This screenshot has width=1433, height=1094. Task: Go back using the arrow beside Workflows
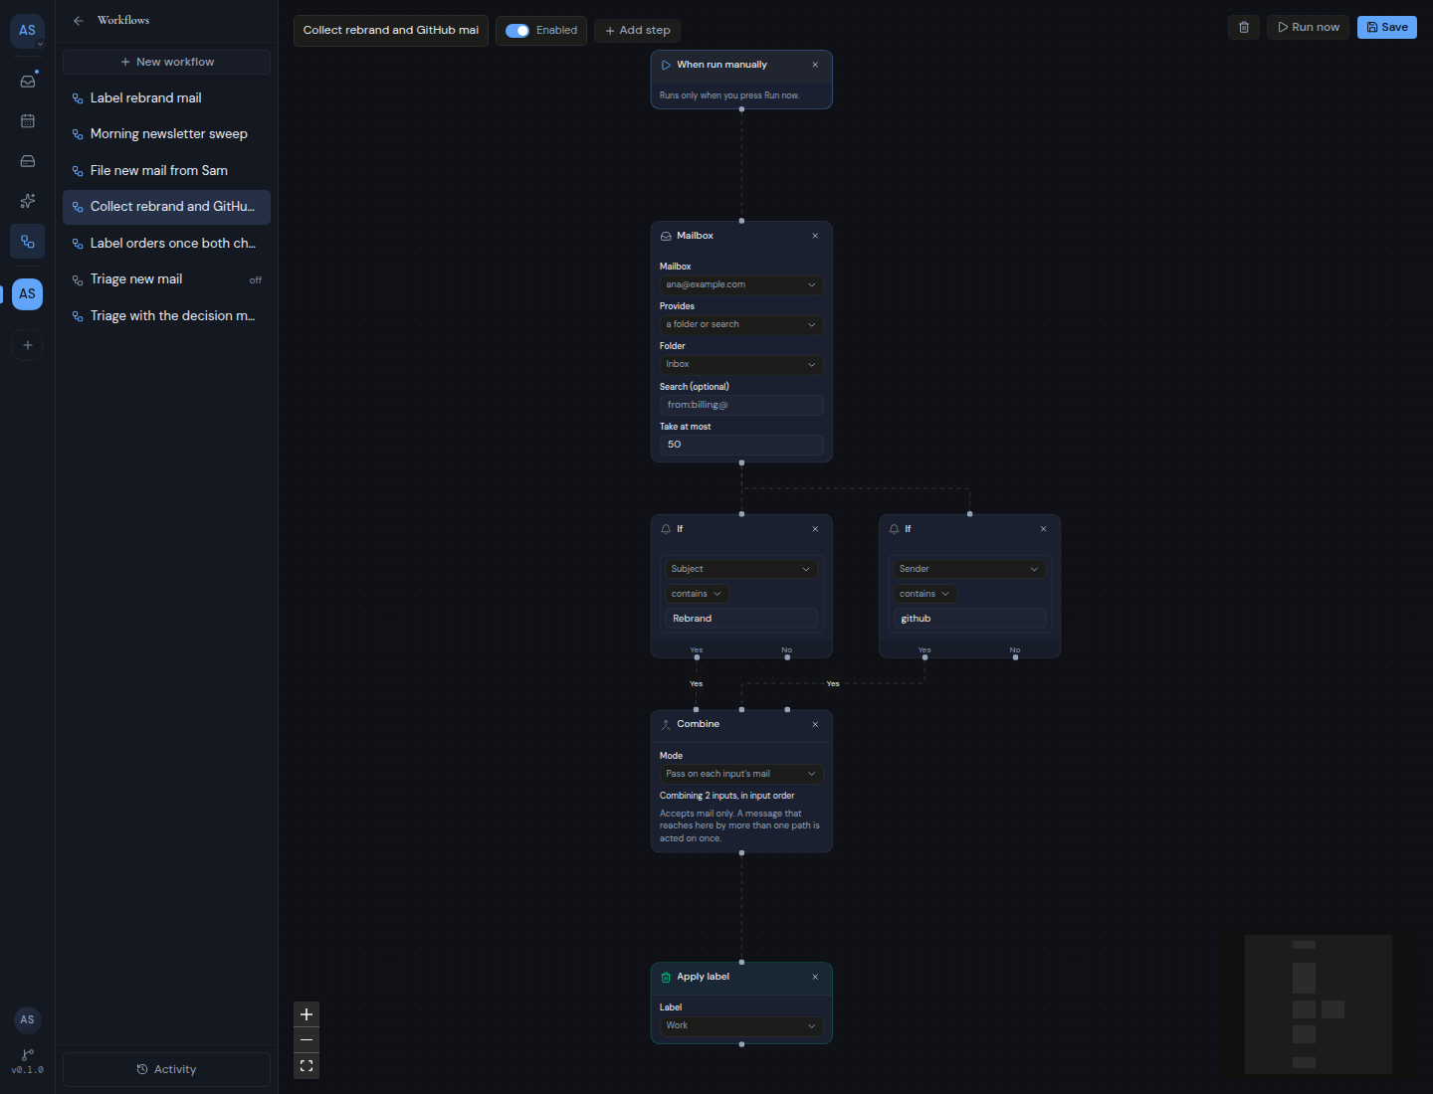click(x=79, y=21)
